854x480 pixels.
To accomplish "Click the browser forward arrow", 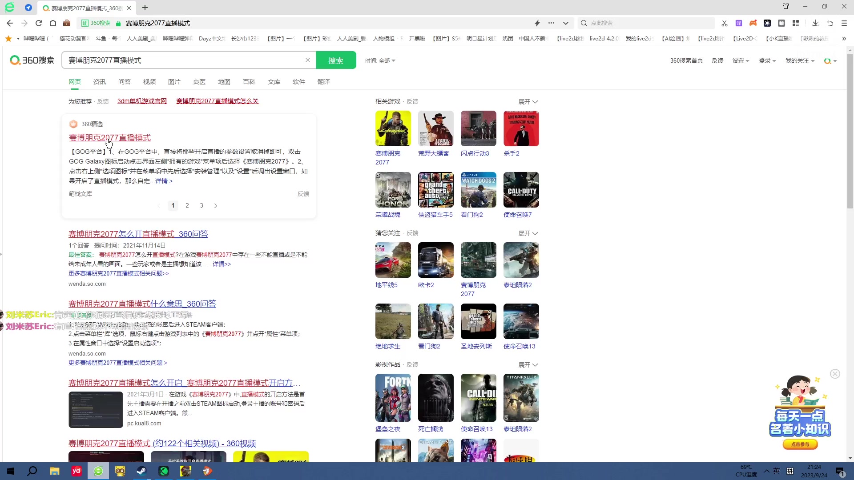I will 24,23.
